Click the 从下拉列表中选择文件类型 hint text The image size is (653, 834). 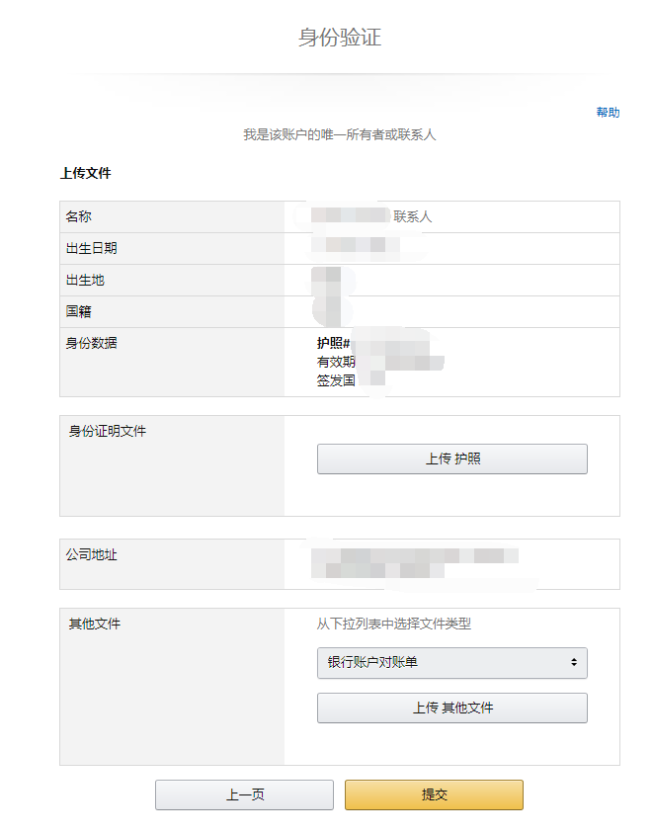(393, 625)
